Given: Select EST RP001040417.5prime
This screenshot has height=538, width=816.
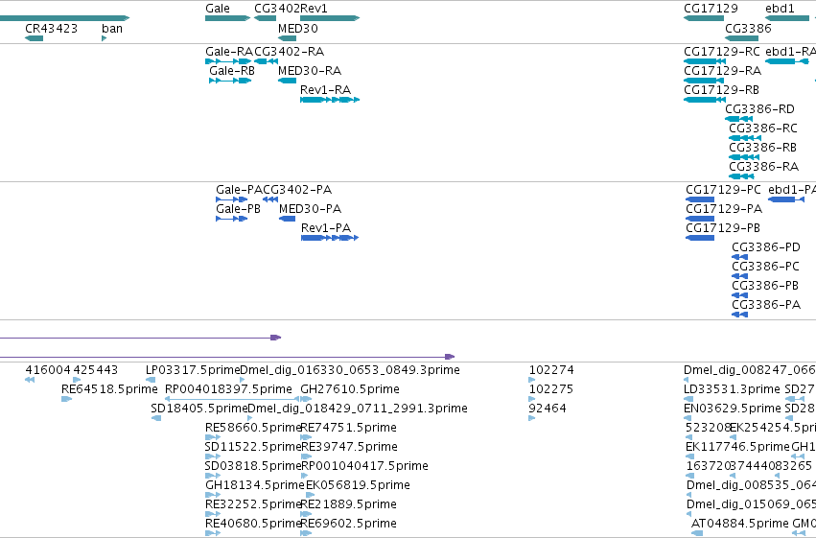Looking at the screenshot, I should 304,476.
